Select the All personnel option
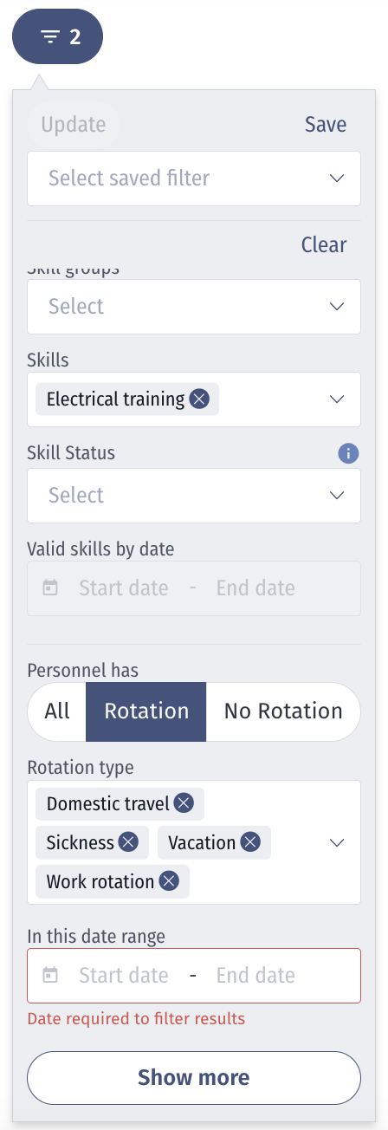388x1130 pixels. pos(57,711)
